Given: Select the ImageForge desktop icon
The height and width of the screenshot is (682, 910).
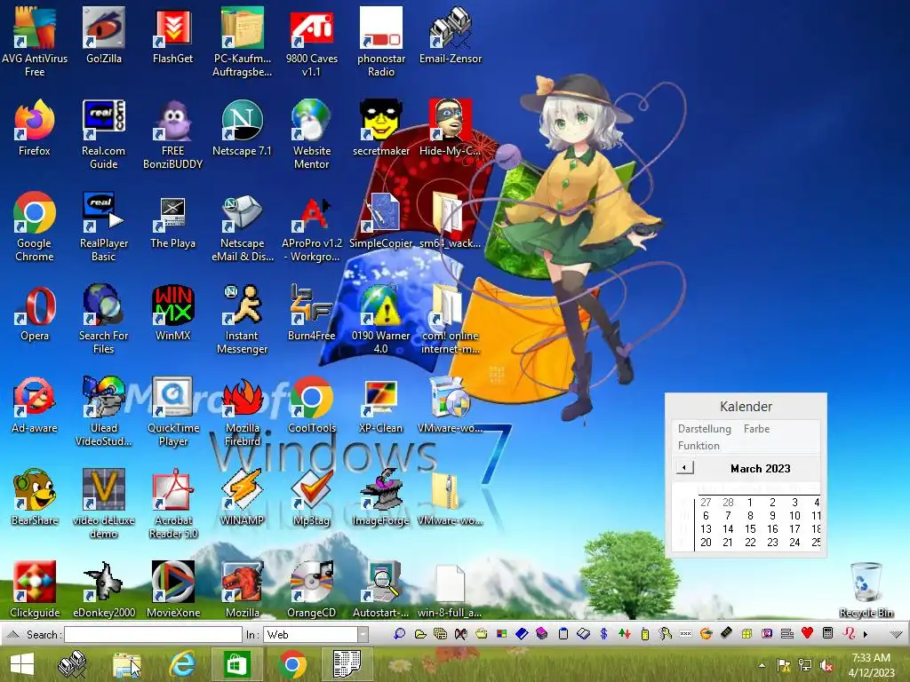Looking at the screenshot, I should 380,497.
